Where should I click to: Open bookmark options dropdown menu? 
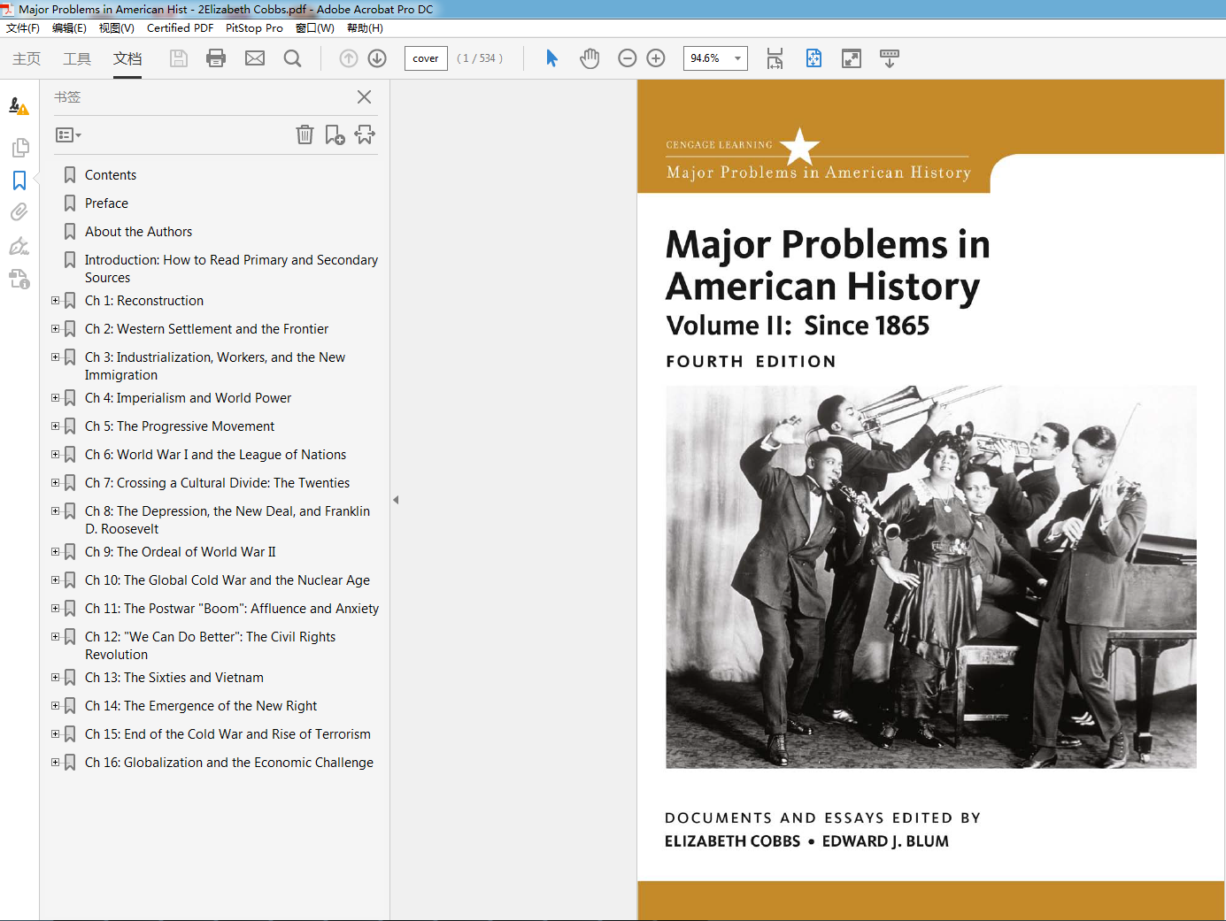point(68,135)
